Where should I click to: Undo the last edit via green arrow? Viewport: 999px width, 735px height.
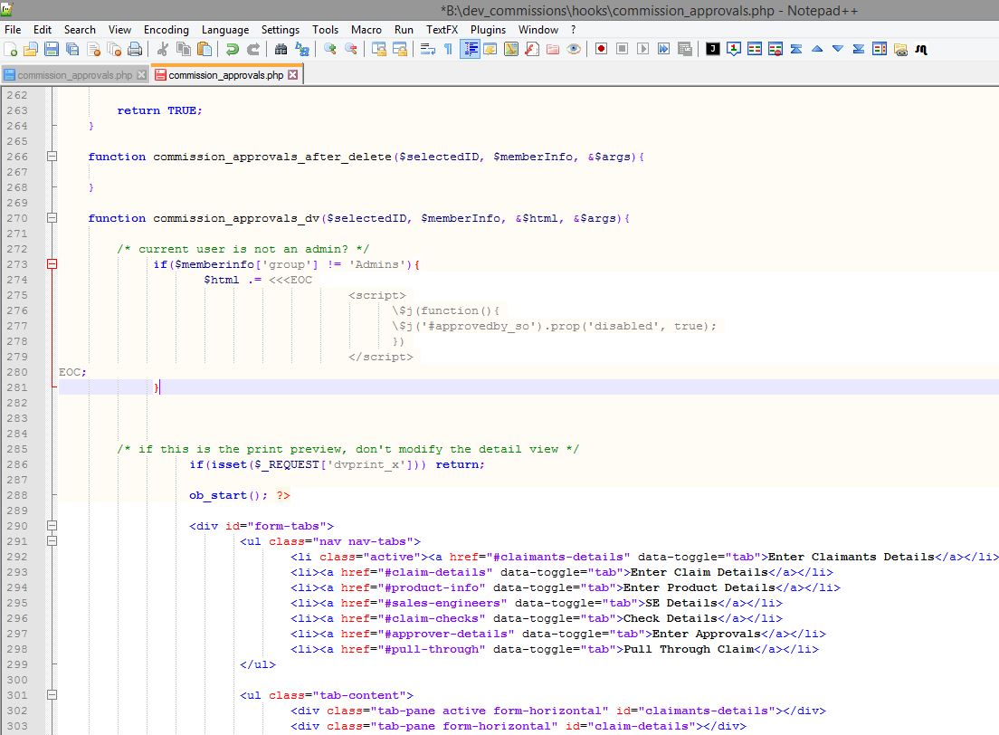(x=233, y=49)
